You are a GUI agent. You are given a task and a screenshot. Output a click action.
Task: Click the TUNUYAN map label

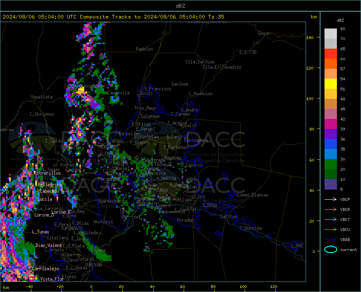click(x=93, y=265)
